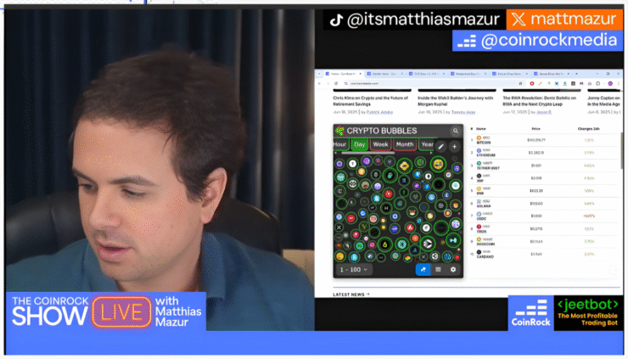Select the Hour period tab
This screenshot has width=628, height=359.
(339, 144)
